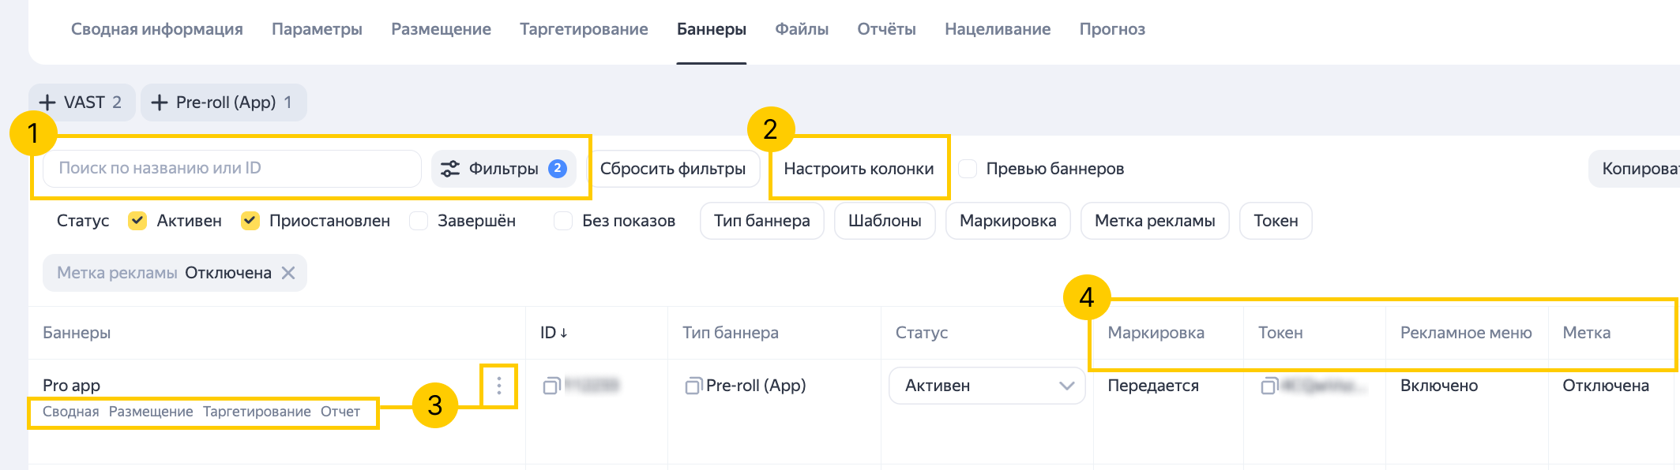Screen dimensions: 1680x470
Task: Switch to the 'Отчёты' tab
Action: click(886, 29)
